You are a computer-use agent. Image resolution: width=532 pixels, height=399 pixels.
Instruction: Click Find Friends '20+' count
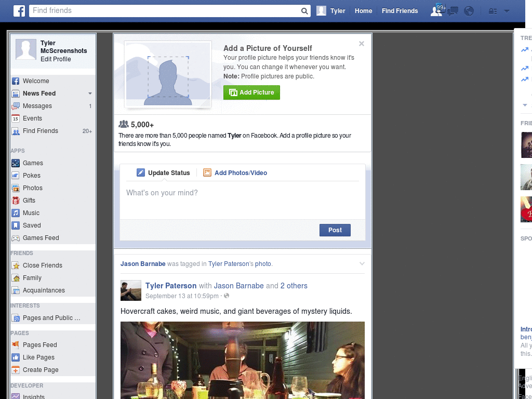[87, 131]
